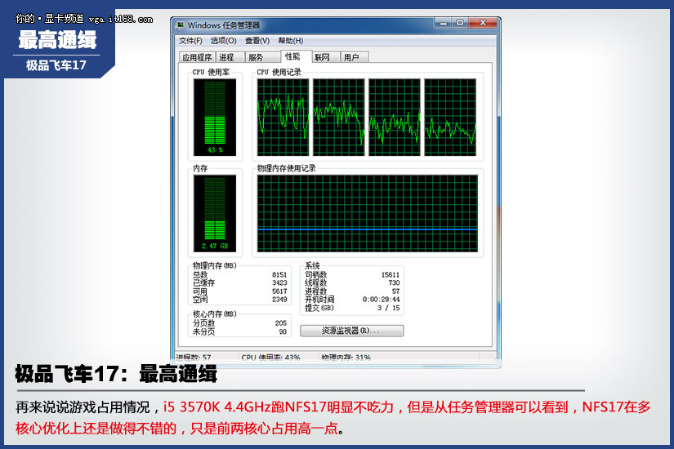Click the 核心内存(MB) group label
The width and height of the screenshot is (674, 449).
tap(215, 314)
